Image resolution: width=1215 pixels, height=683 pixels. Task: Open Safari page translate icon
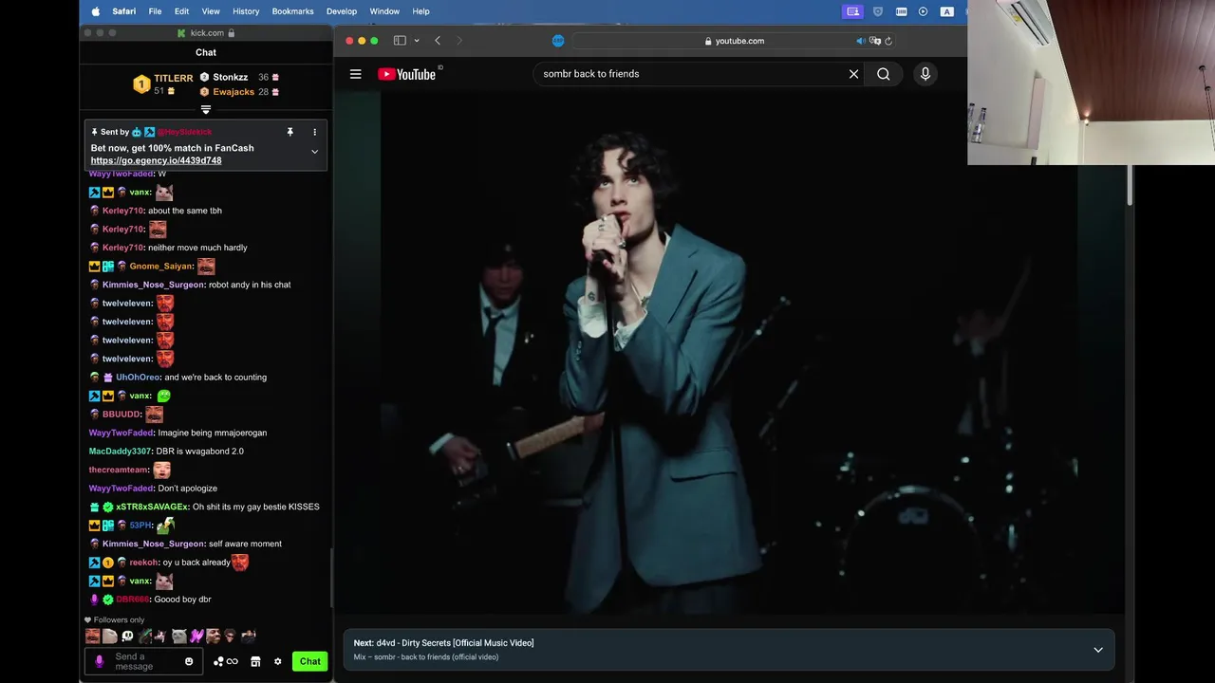(875, 41)
